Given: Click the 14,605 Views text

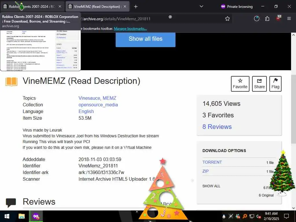Looking at the screenshot, I should pyautogui.click(x=221, y=104).
